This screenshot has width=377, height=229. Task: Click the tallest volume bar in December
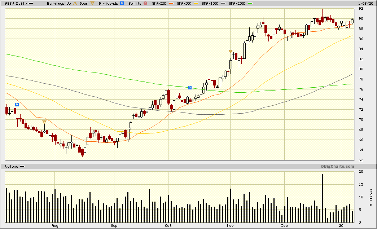tap(322, 198)
